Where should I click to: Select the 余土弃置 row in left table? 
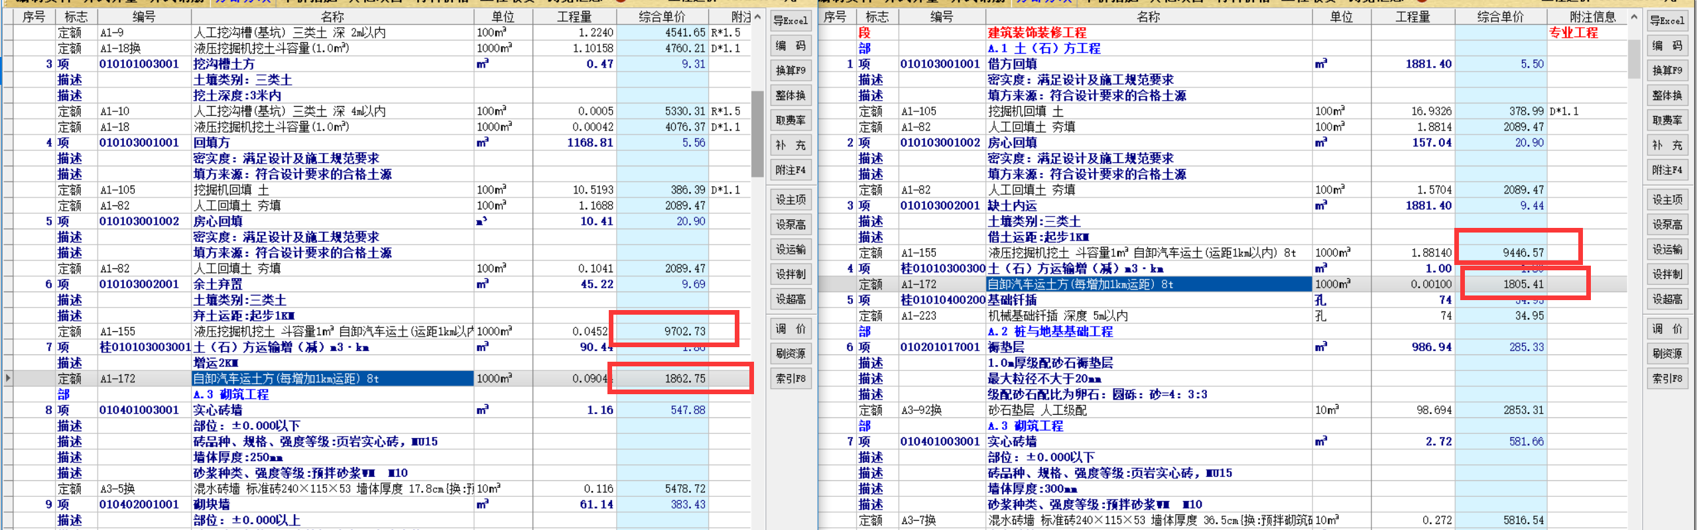tap(377, 284)
